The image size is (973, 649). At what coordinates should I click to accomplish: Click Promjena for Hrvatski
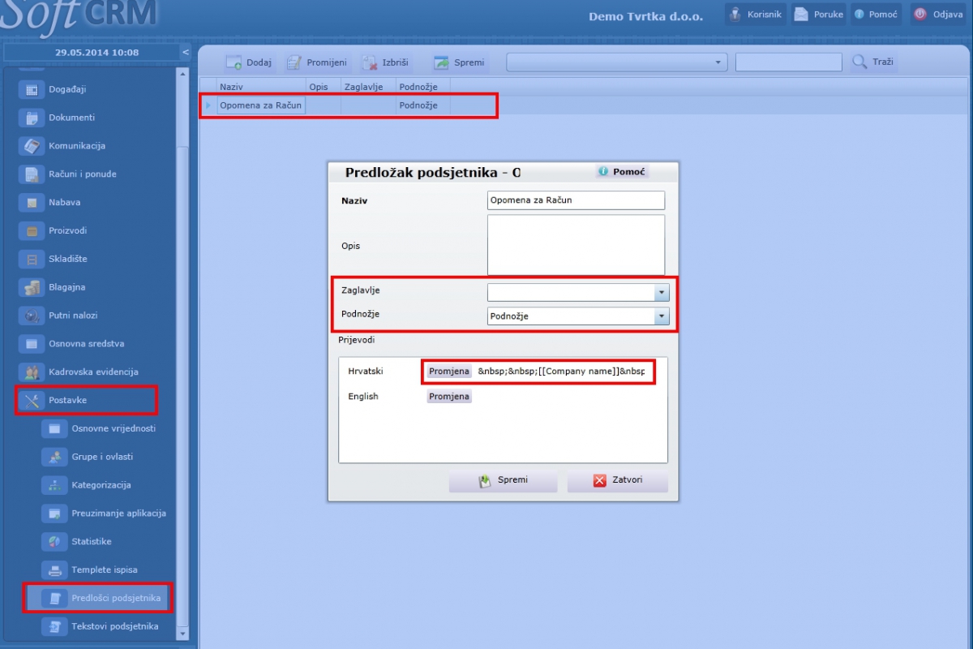point(449,372)
